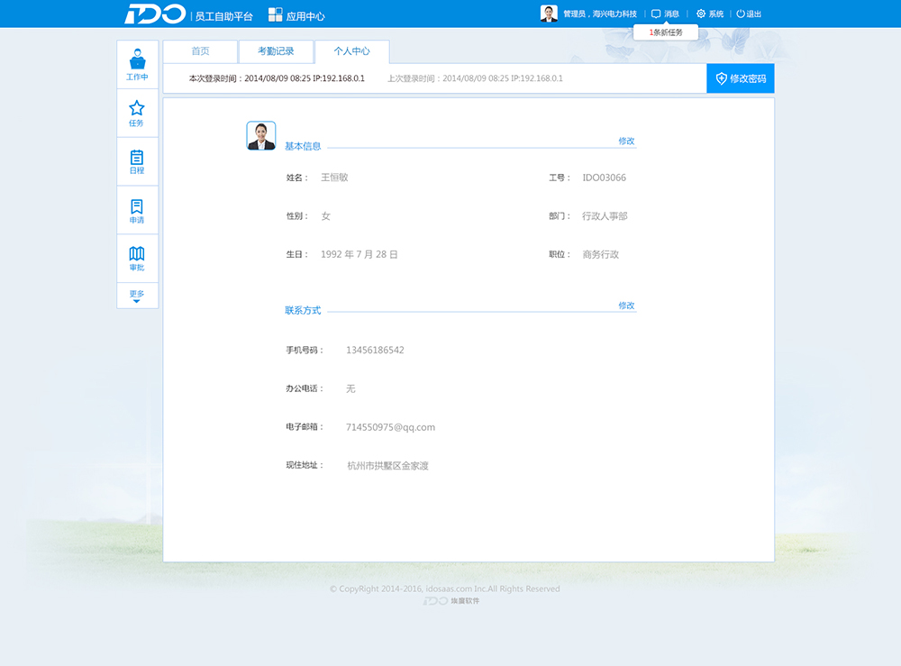Screen dimensions: 901x666
Task: Click the 修改密码 button
Action: click(x=740, y=78)
